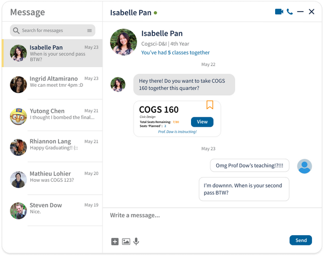324x256 pixels.
Task: Open the image upload icon
Action: point(126,242)
